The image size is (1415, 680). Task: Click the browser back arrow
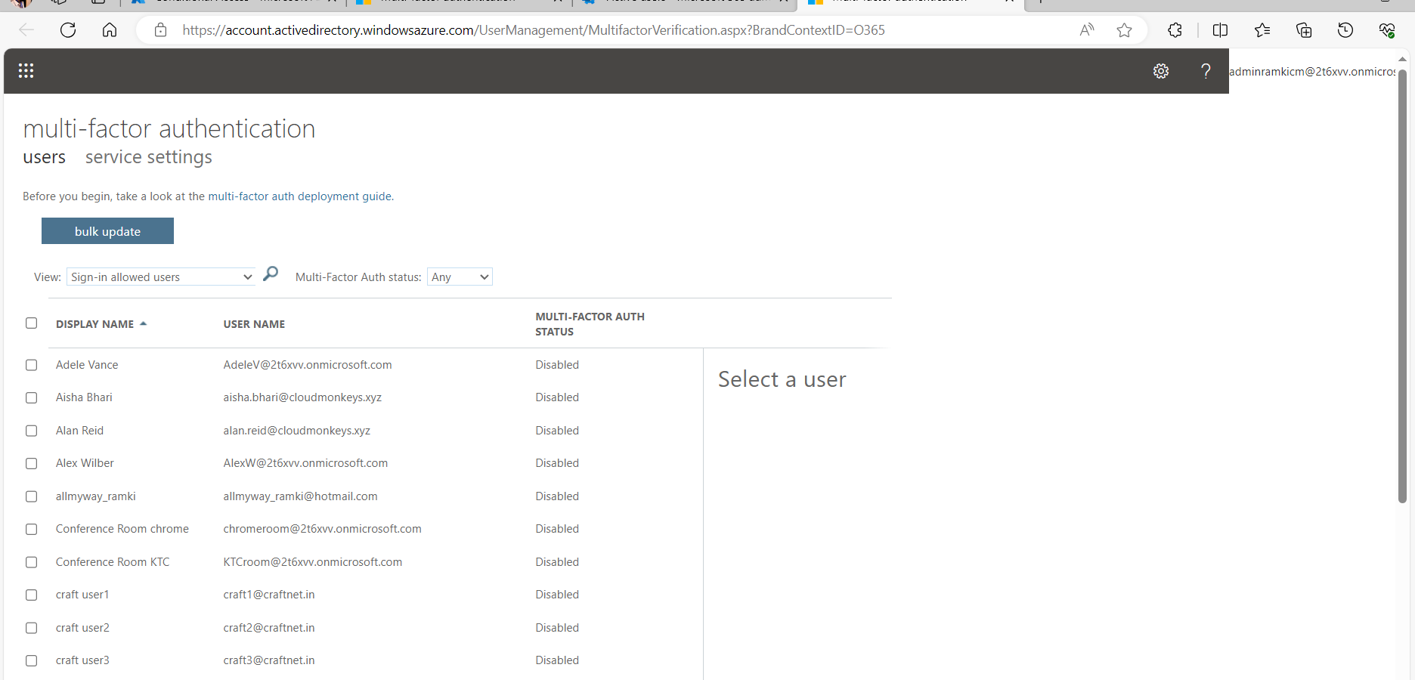point(26,30)
